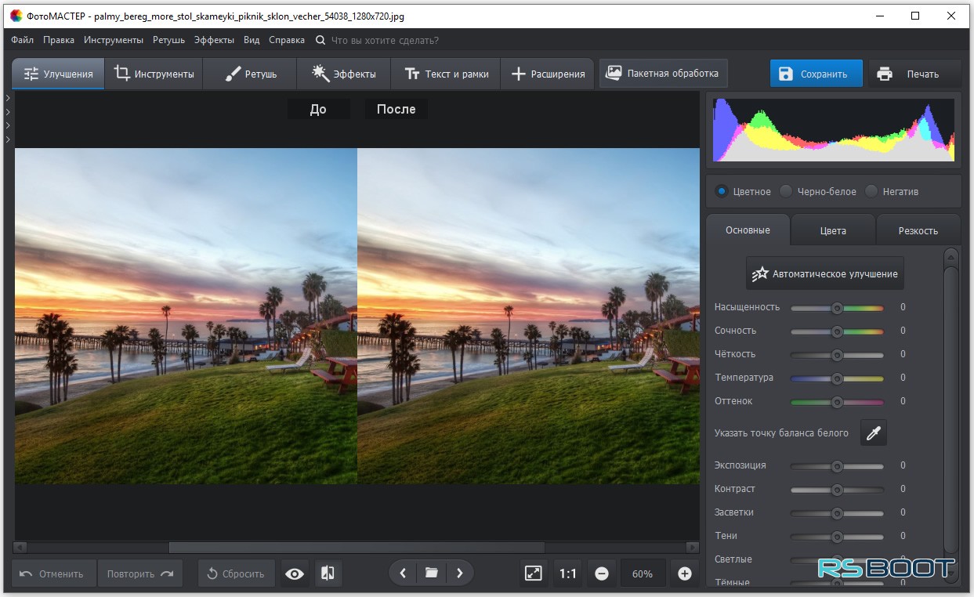Viewport: 974px width, 597px height.
Task: Open Файл menu
Action: (23, 40)
